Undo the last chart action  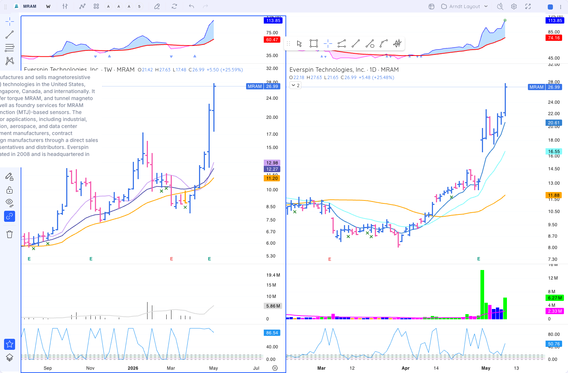coord(191,6)
